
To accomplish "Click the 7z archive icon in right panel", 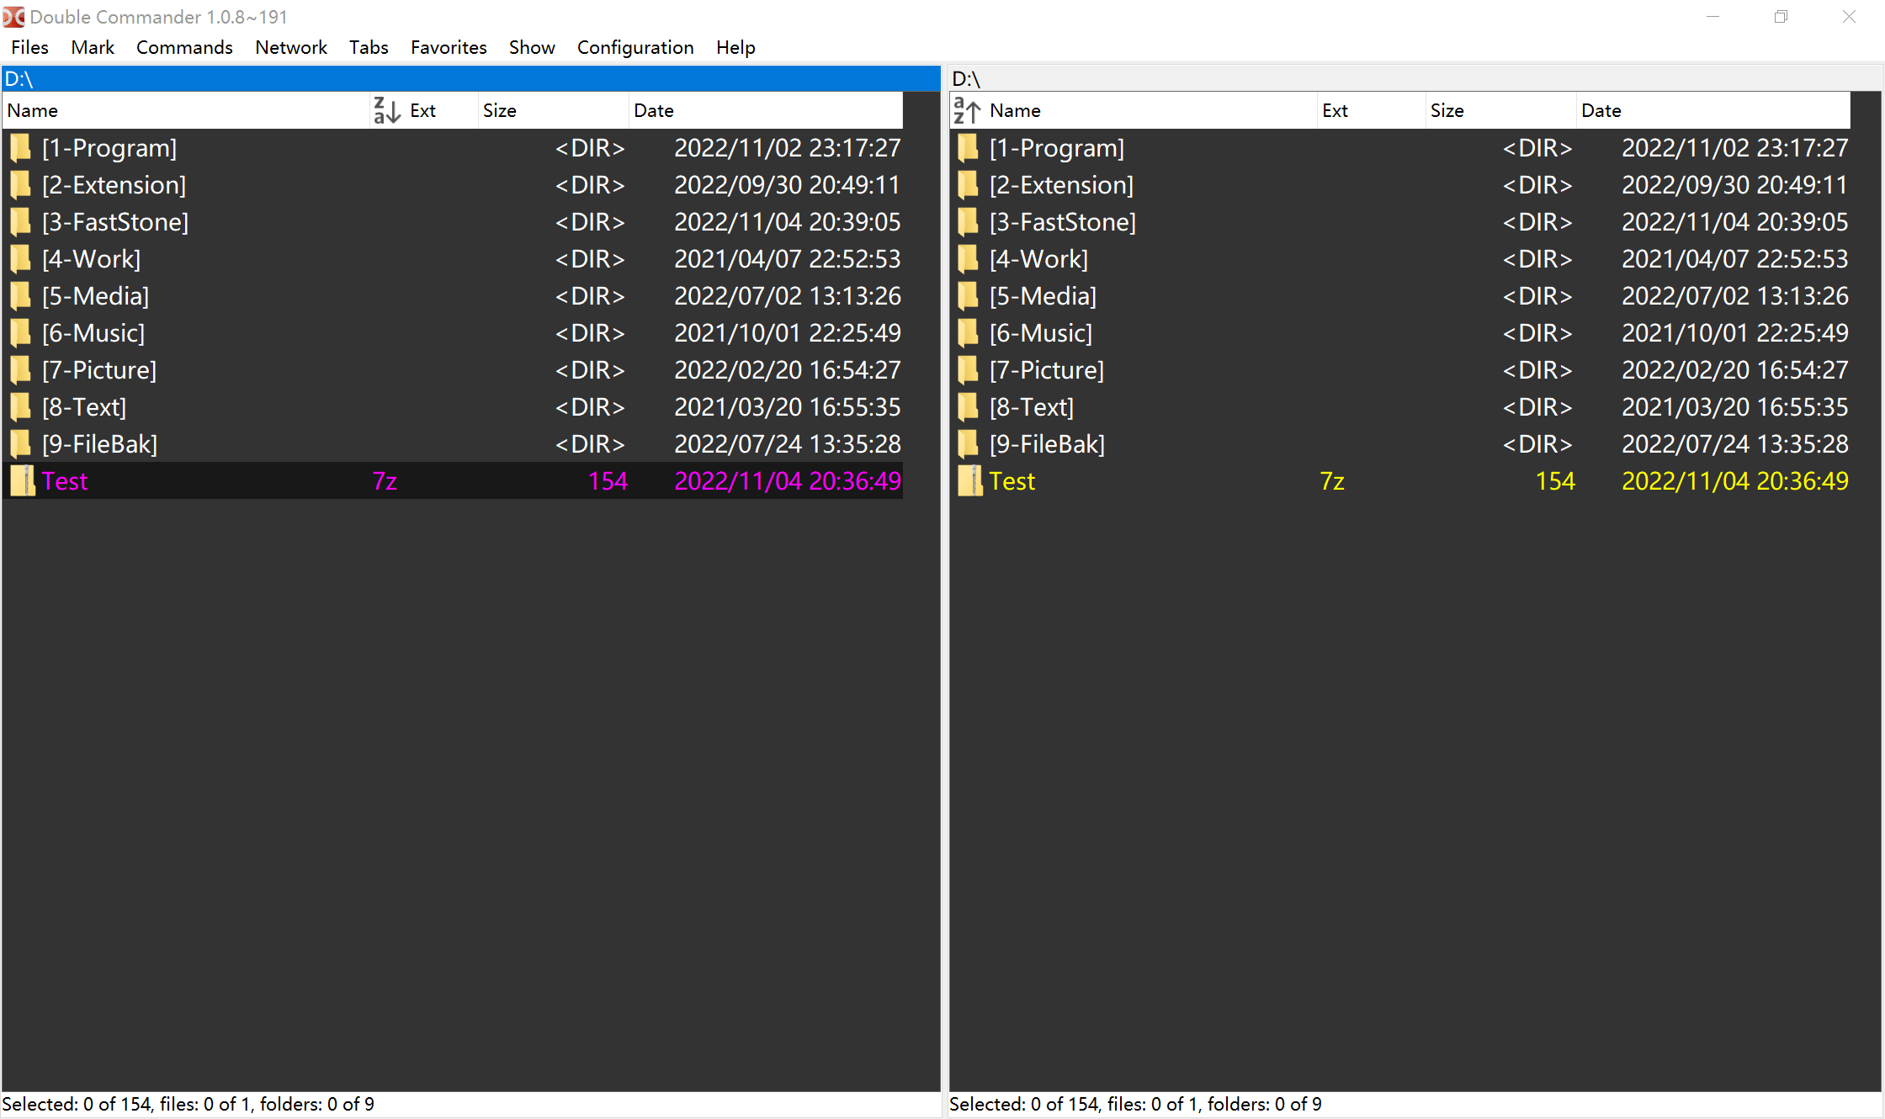I will click(969, 480).
